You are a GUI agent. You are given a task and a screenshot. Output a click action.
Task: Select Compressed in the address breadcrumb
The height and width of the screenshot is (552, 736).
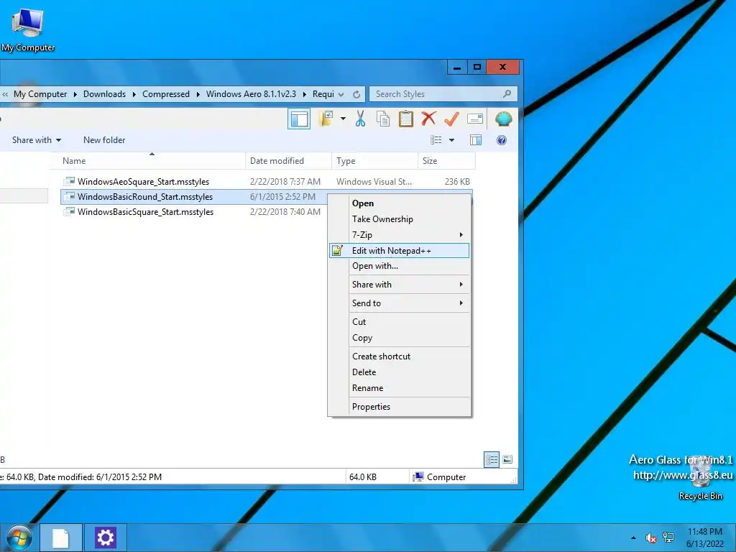(166, 94)
